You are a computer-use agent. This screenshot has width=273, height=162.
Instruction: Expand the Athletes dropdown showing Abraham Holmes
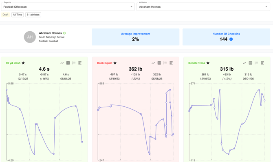click(x=203, y=7)
